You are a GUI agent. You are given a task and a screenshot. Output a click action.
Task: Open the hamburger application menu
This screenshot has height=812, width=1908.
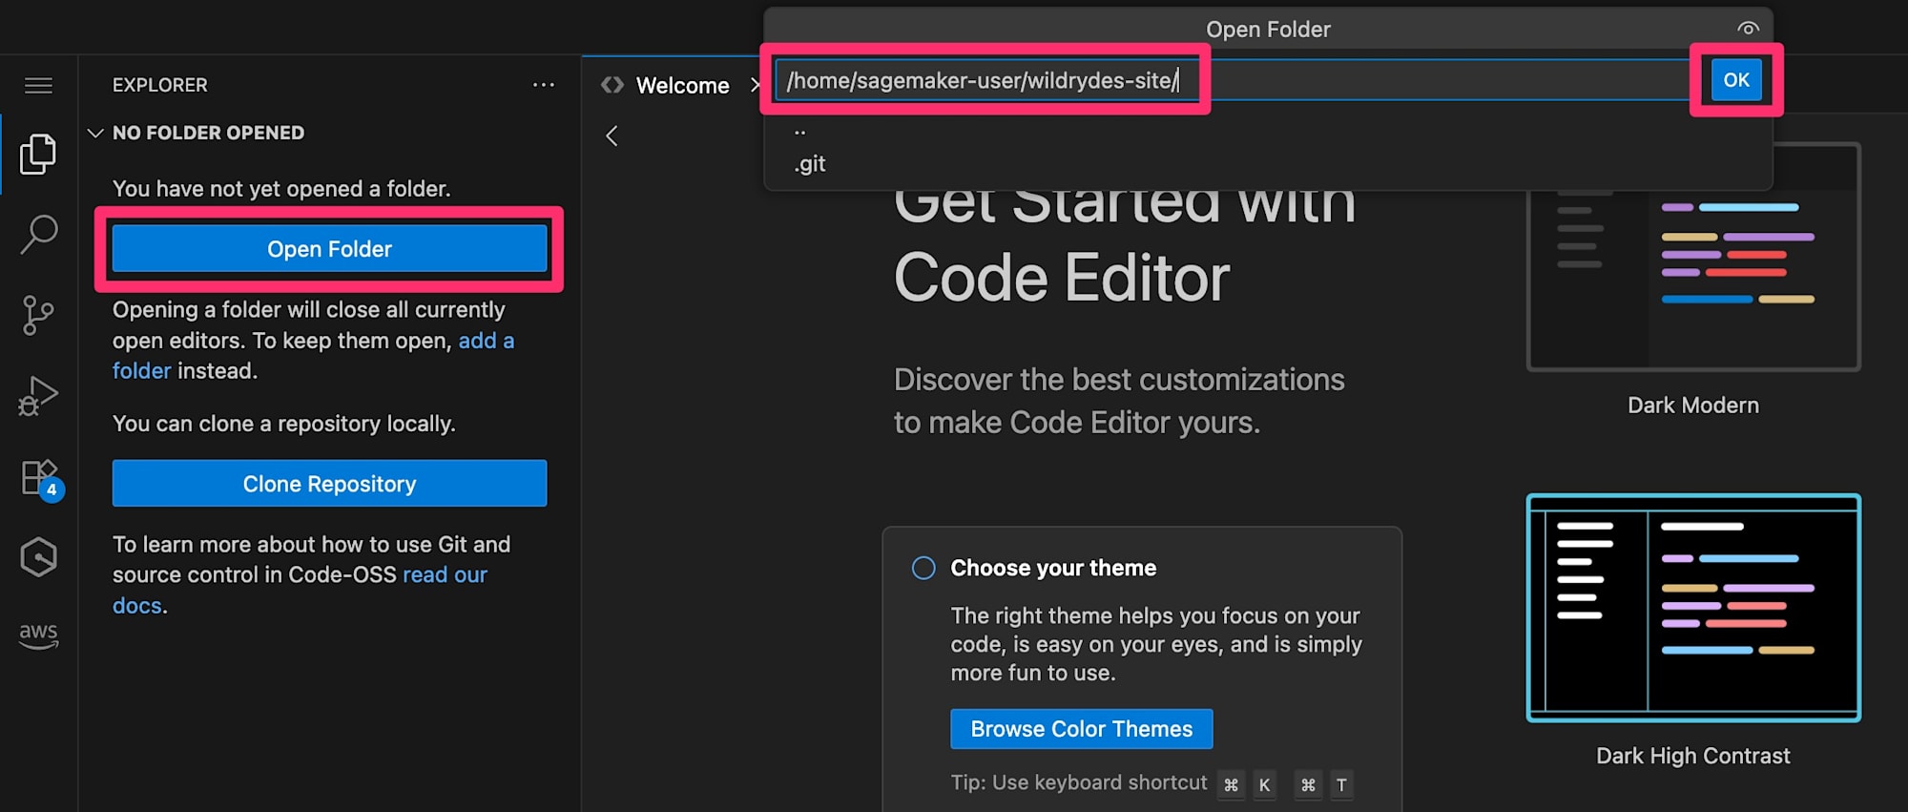tap(38, 86)
